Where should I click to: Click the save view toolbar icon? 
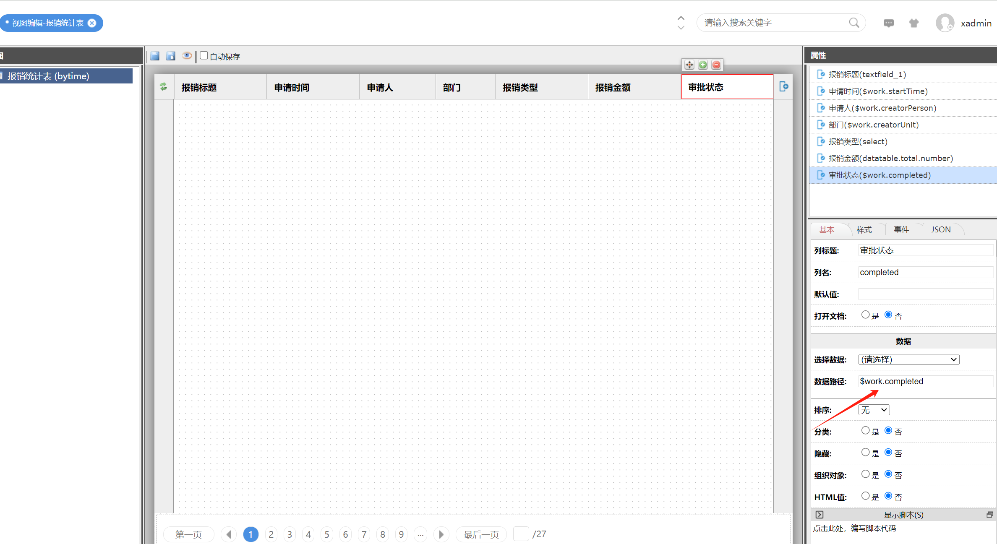point(155,56)
